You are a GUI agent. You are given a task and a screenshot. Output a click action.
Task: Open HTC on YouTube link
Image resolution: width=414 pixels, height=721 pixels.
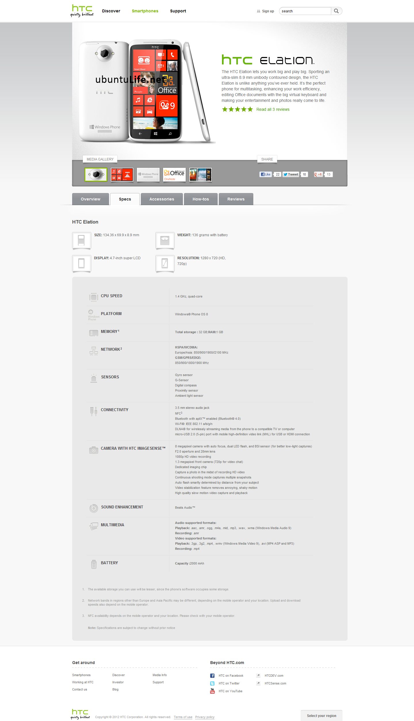pyautogui.click(x=230, y=691)
